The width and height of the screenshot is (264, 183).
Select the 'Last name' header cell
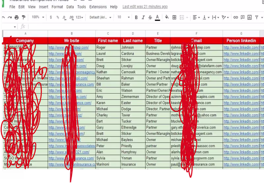133,40
